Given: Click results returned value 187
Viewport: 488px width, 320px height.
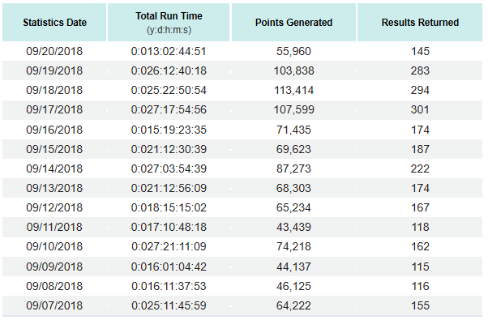Looking at the screenshot, I should coord(420,149).
